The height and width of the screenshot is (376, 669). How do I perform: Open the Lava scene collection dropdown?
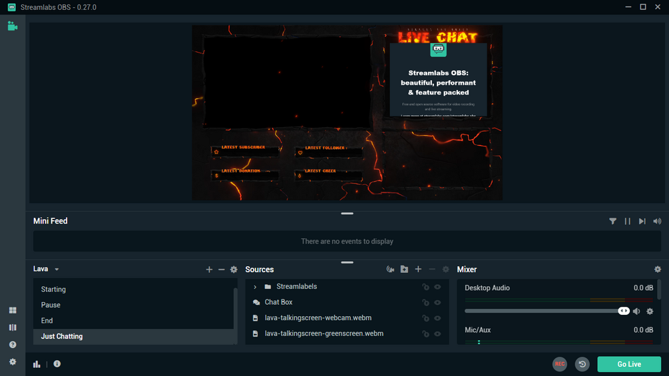46,269
